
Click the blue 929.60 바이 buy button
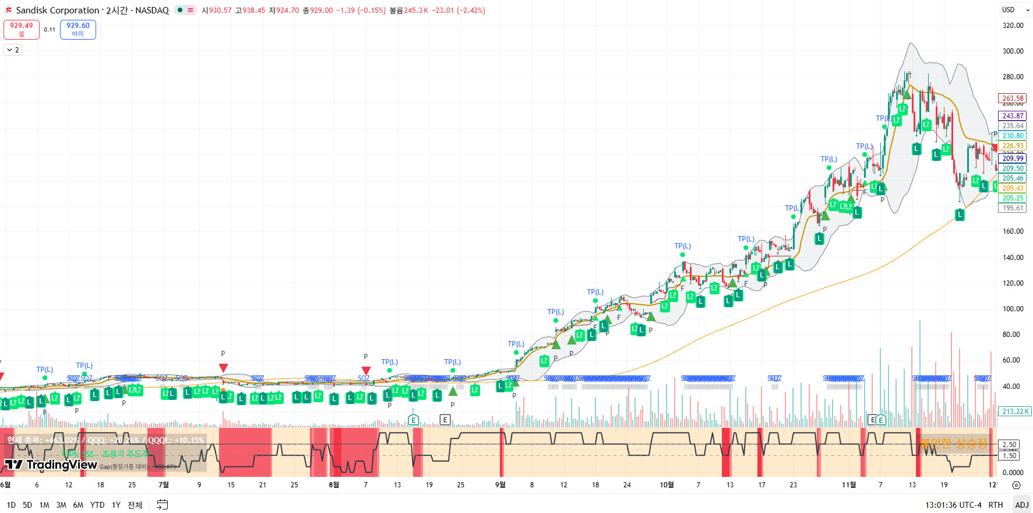click(78, 29)
